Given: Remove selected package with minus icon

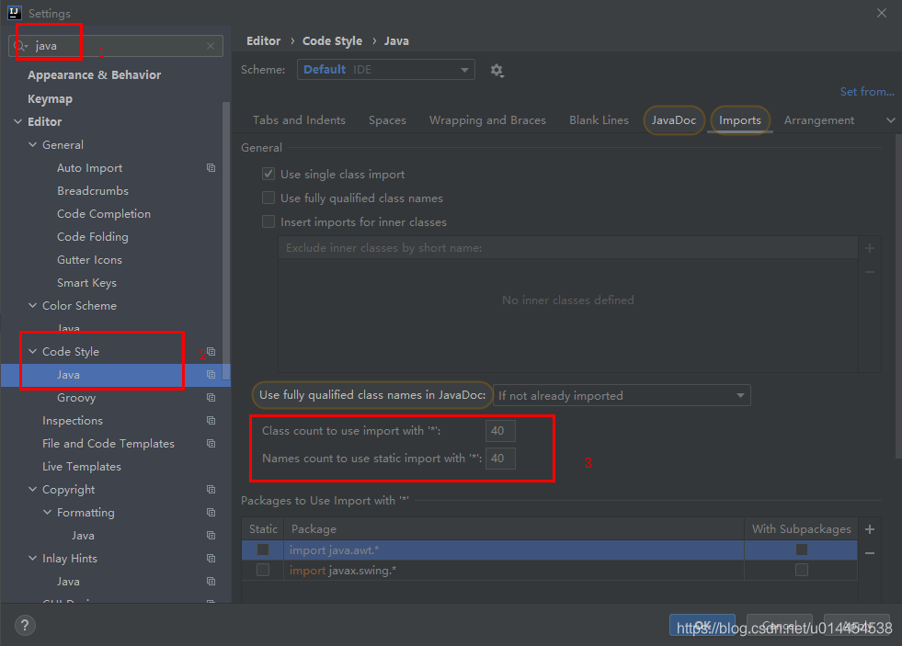Looking at the screenshot, I should (x=870, y=553).
